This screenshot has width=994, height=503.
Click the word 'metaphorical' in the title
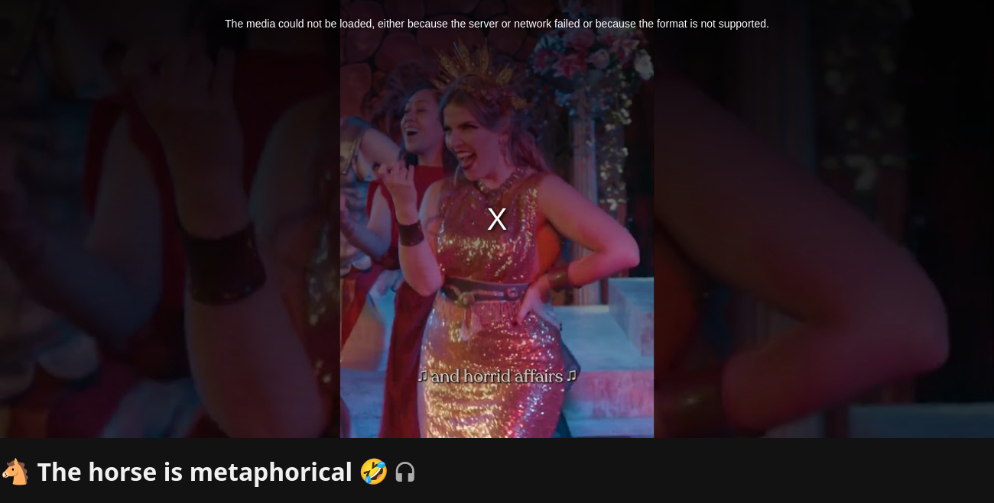click(x=271, y=472)
